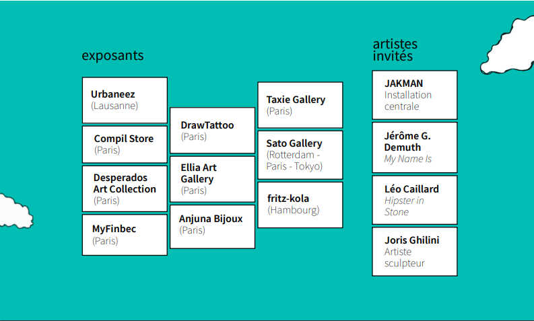
Task: Open the Léo Caillard artist card
Action: [414, 200]
